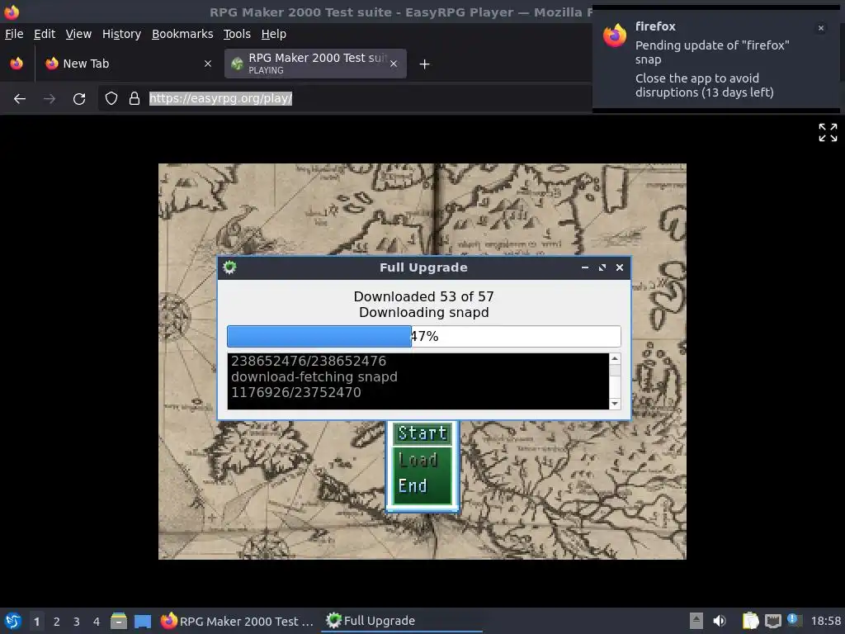Image resolution: width=845 pixels, height=634 pixels.
Task: Open a new tab with plus button
Action: (425, 64)
